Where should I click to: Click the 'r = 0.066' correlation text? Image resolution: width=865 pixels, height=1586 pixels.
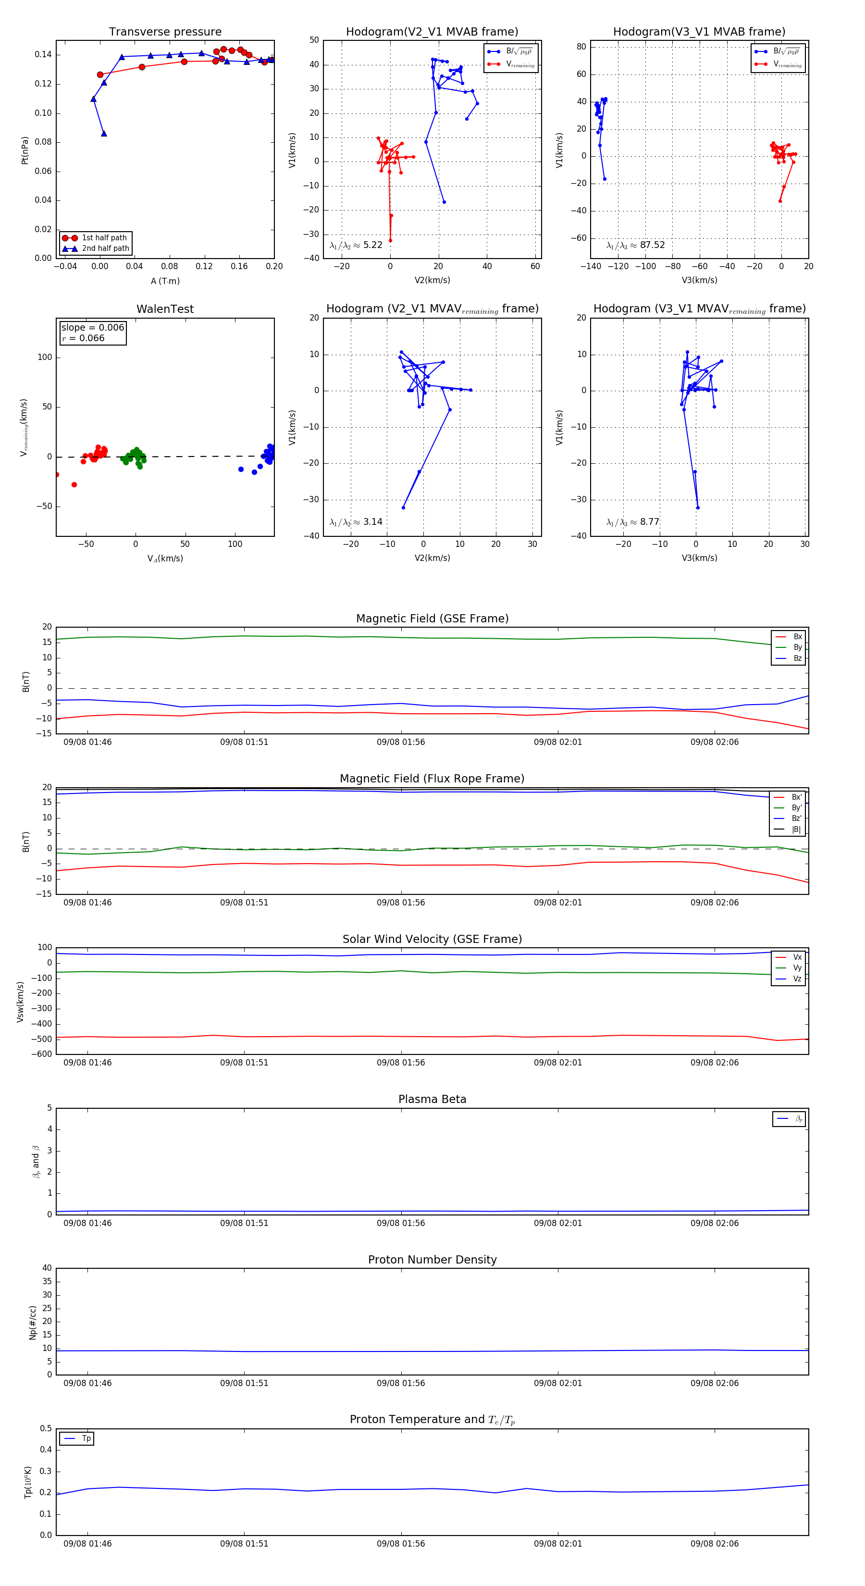[83, 339]
